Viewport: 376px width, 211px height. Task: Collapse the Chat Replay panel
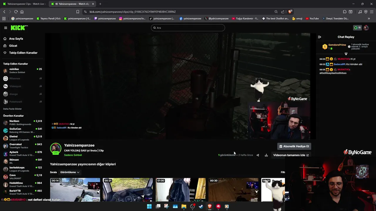(x=320, y=37)
